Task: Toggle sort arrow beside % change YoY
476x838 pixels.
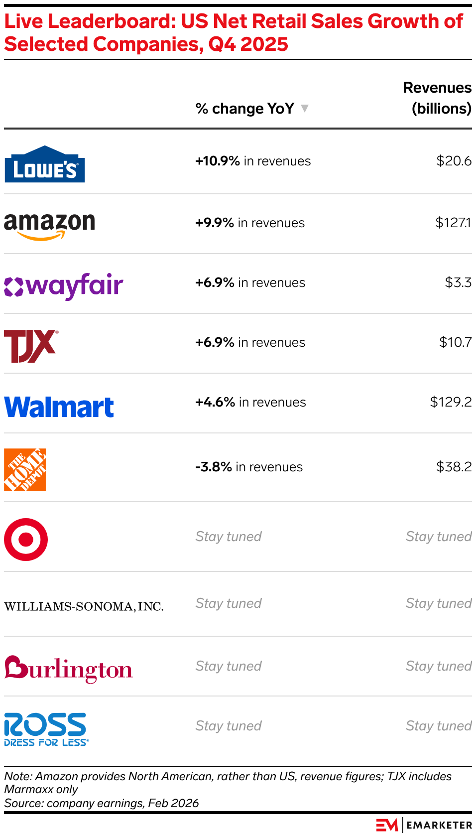Action: pos(305,108)
